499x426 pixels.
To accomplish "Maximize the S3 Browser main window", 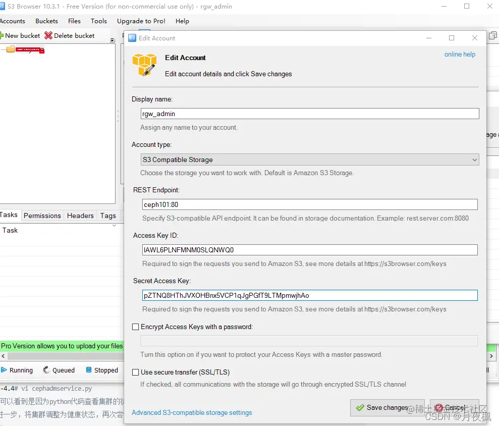I will tap(467, 7).
